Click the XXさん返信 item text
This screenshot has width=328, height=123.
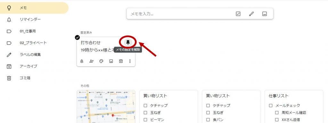291,120
